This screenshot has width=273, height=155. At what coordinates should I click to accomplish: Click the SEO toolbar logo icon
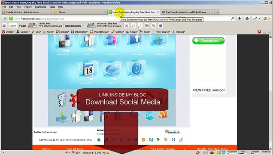tap(4, 26)
